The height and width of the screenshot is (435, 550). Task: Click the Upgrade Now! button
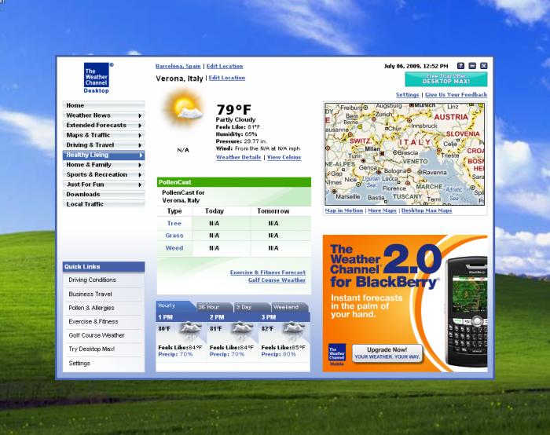(x=387, y=353)
